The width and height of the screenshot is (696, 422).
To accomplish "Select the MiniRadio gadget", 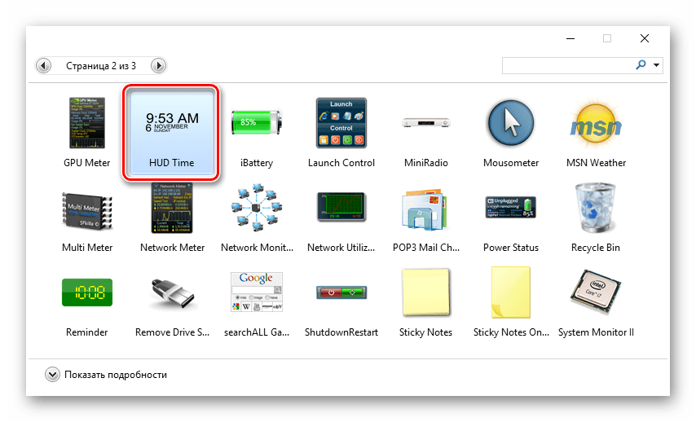I will click(425, 124).
